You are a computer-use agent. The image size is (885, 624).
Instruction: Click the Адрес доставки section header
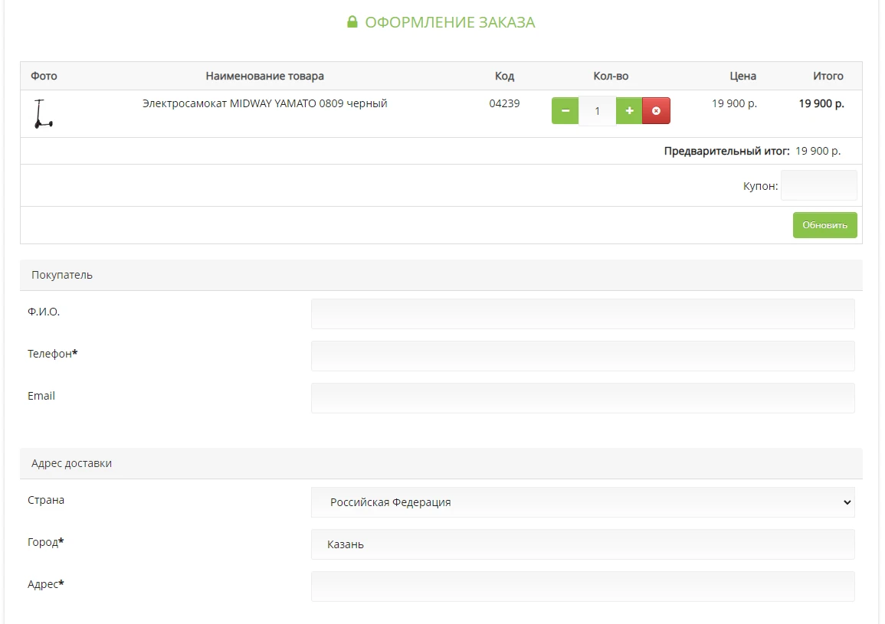pos(71,463)
